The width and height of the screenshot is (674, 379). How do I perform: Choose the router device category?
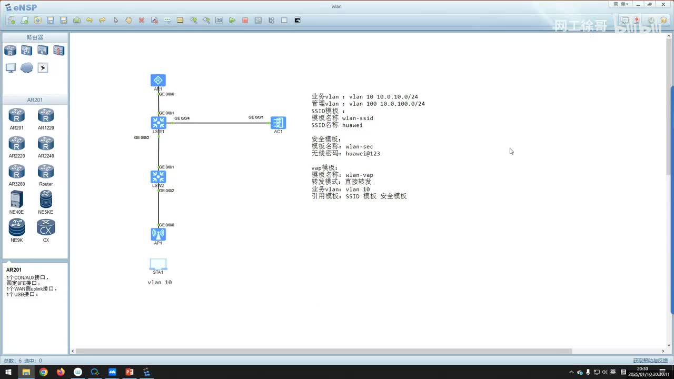(11, 51)
